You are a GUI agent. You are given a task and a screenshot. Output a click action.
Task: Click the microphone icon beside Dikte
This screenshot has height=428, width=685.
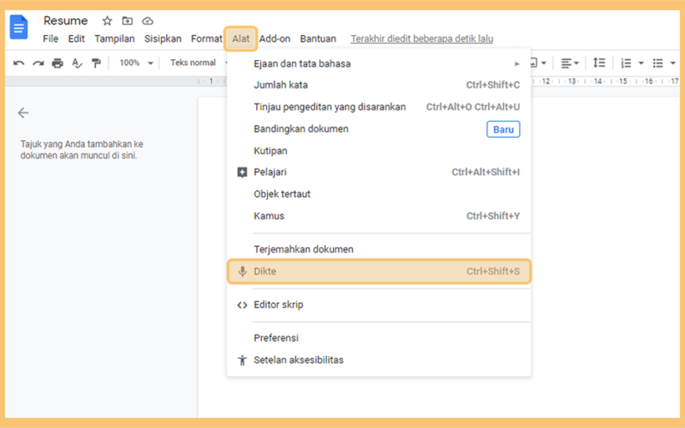242,271
